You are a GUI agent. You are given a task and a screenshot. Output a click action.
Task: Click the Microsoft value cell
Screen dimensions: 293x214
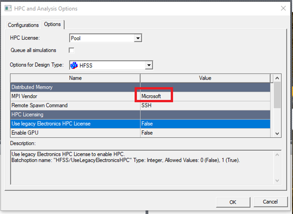tap(205, 96)
